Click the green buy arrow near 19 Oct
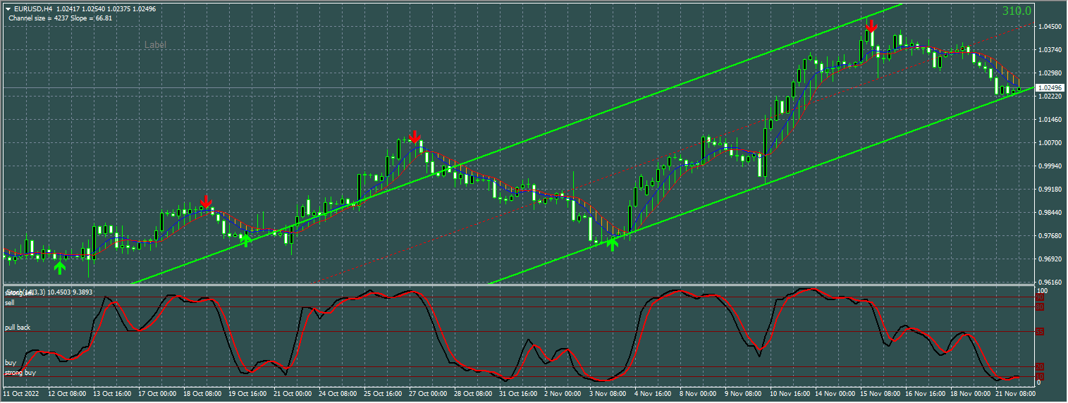This screenshot has height=403, width=1068. [245, 240]
